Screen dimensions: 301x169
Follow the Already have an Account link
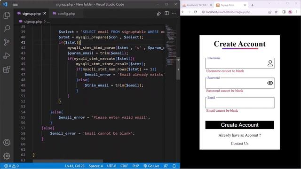coord(239,135)
